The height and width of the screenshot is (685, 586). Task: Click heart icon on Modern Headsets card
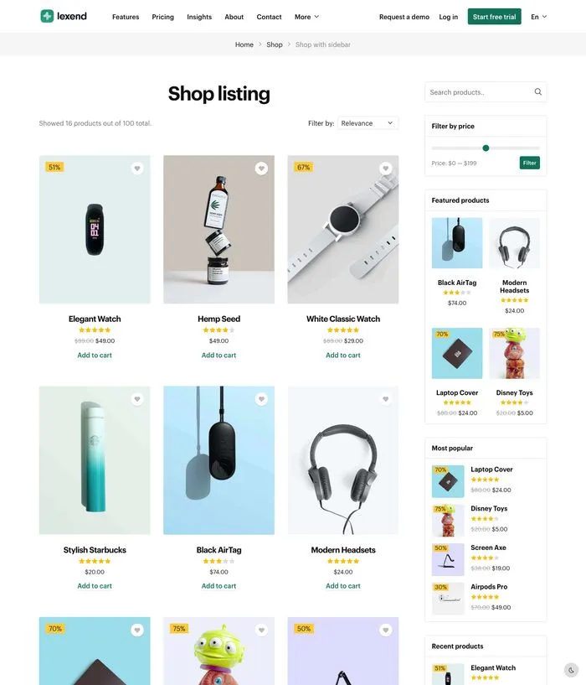(385, 399)
